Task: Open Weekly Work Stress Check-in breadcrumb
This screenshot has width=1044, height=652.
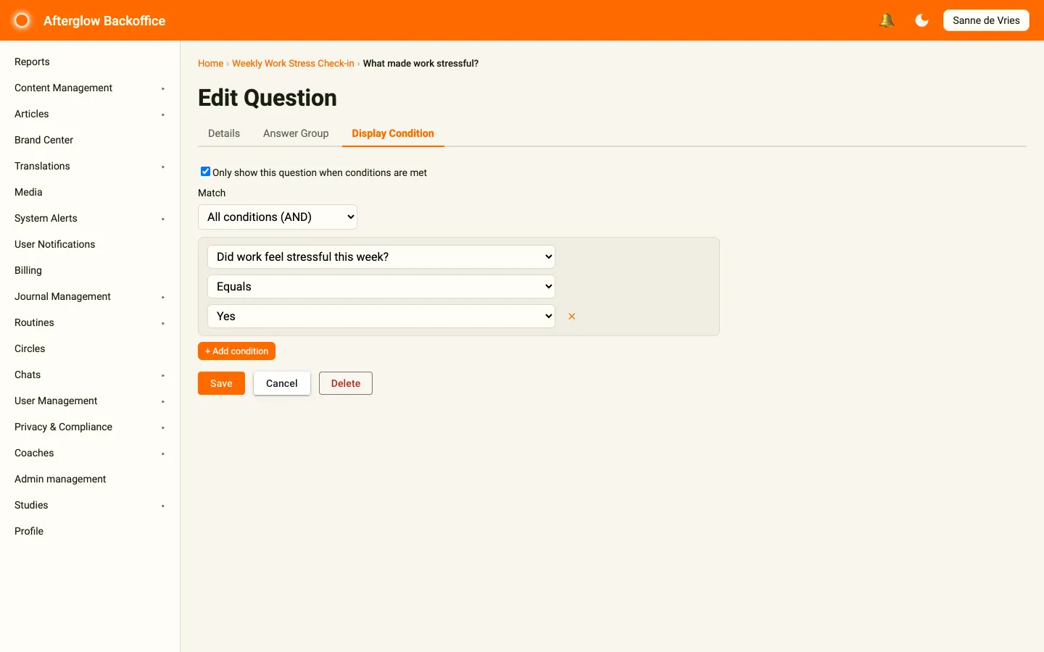Action: tap(293, 63)
